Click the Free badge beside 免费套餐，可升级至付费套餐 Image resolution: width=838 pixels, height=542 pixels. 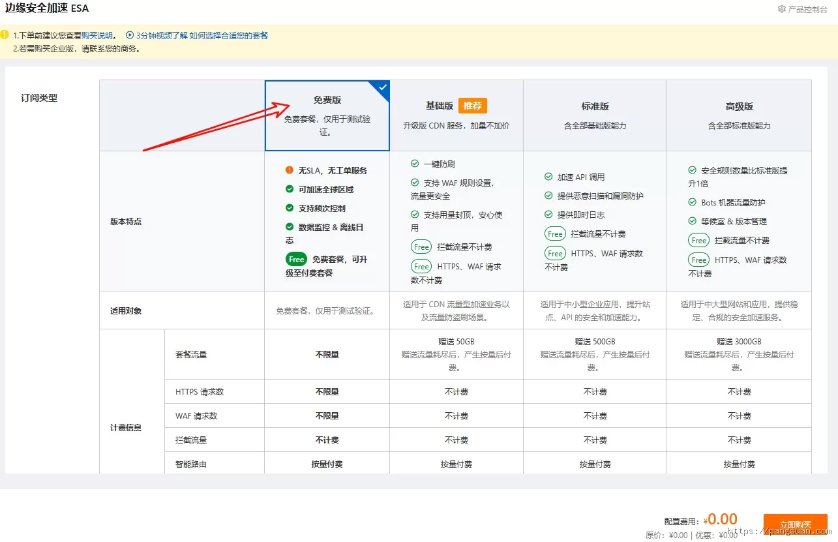[296, 259]
